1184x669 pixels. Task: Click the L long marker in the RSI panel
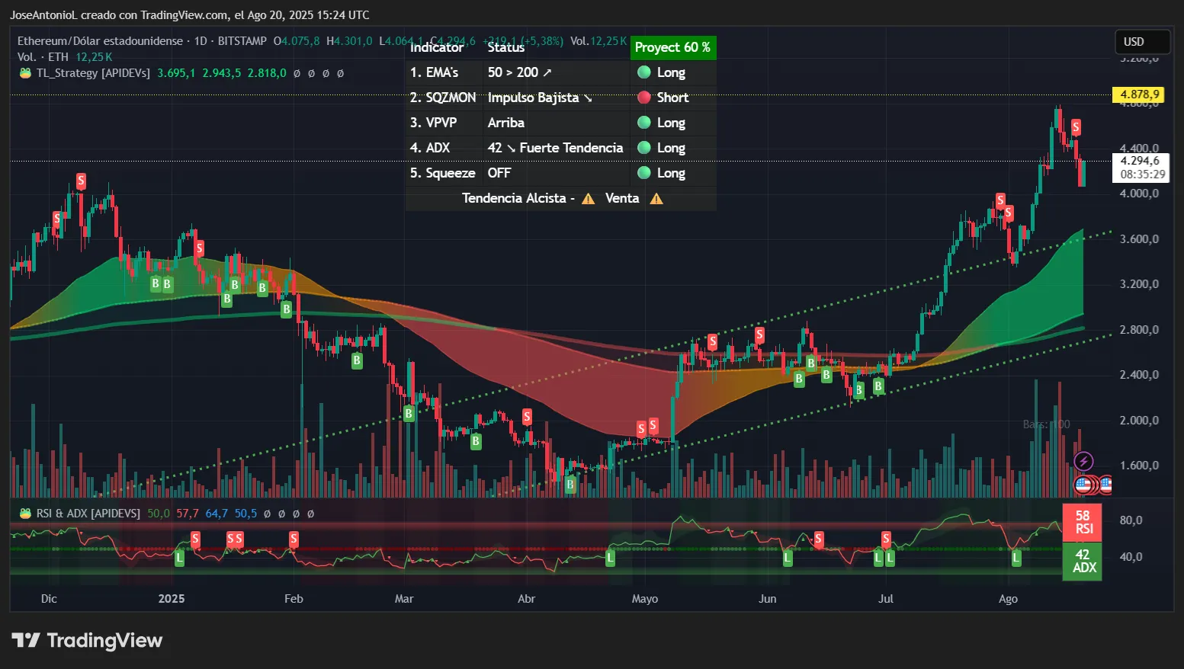coord(179,557)
